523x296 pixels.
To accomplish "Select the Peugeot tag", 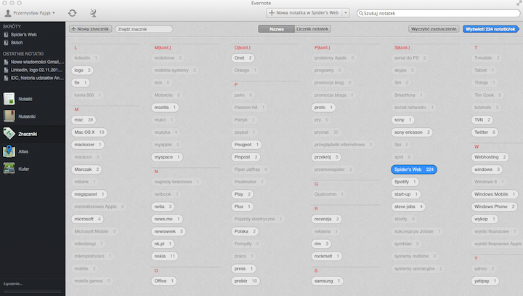I will coord(246,145).
